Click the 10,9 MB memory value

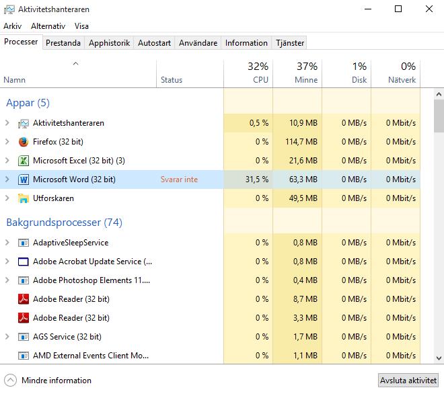(303, 123)
